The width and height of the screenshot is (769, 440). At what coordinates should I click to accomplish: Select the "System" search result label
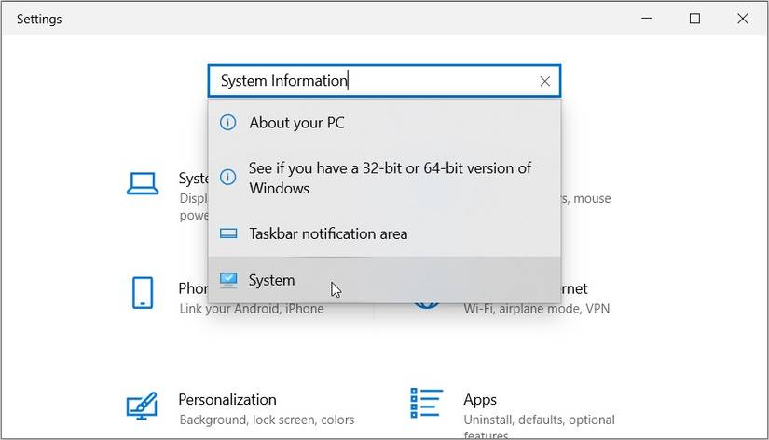pos(271,280)
